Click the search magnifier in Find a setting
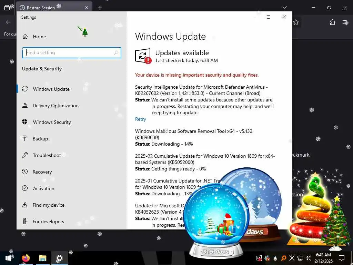The height and width of the screenshot is (265, 353). (116, 52)
